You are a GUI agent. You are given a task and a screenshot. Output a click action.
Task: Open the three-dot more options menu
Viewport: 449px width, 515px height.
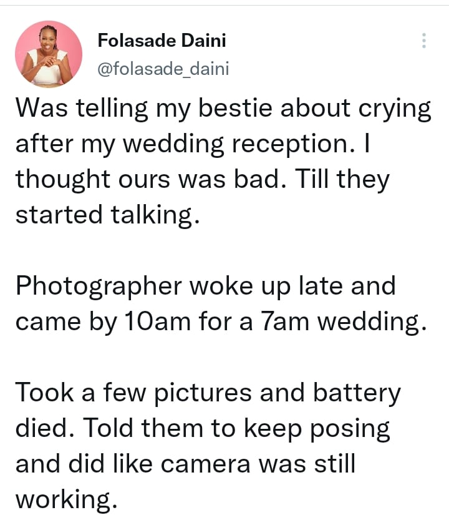423,41
